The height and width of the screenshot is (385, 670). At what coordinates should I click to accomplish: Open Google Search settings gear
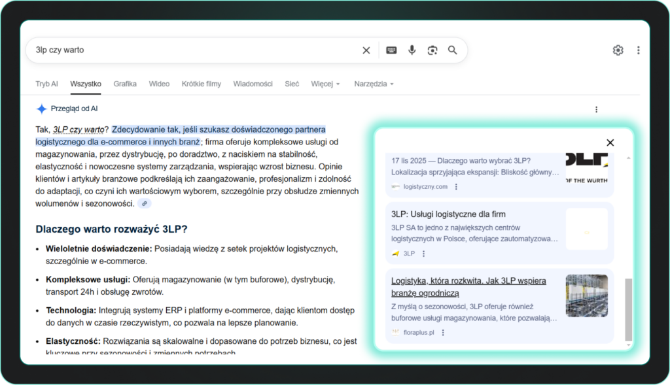click(x=618, y=50)
